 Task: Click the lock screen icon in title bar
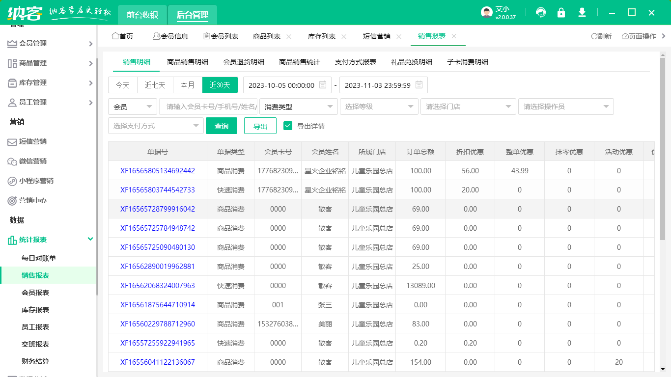coord(561,12)
